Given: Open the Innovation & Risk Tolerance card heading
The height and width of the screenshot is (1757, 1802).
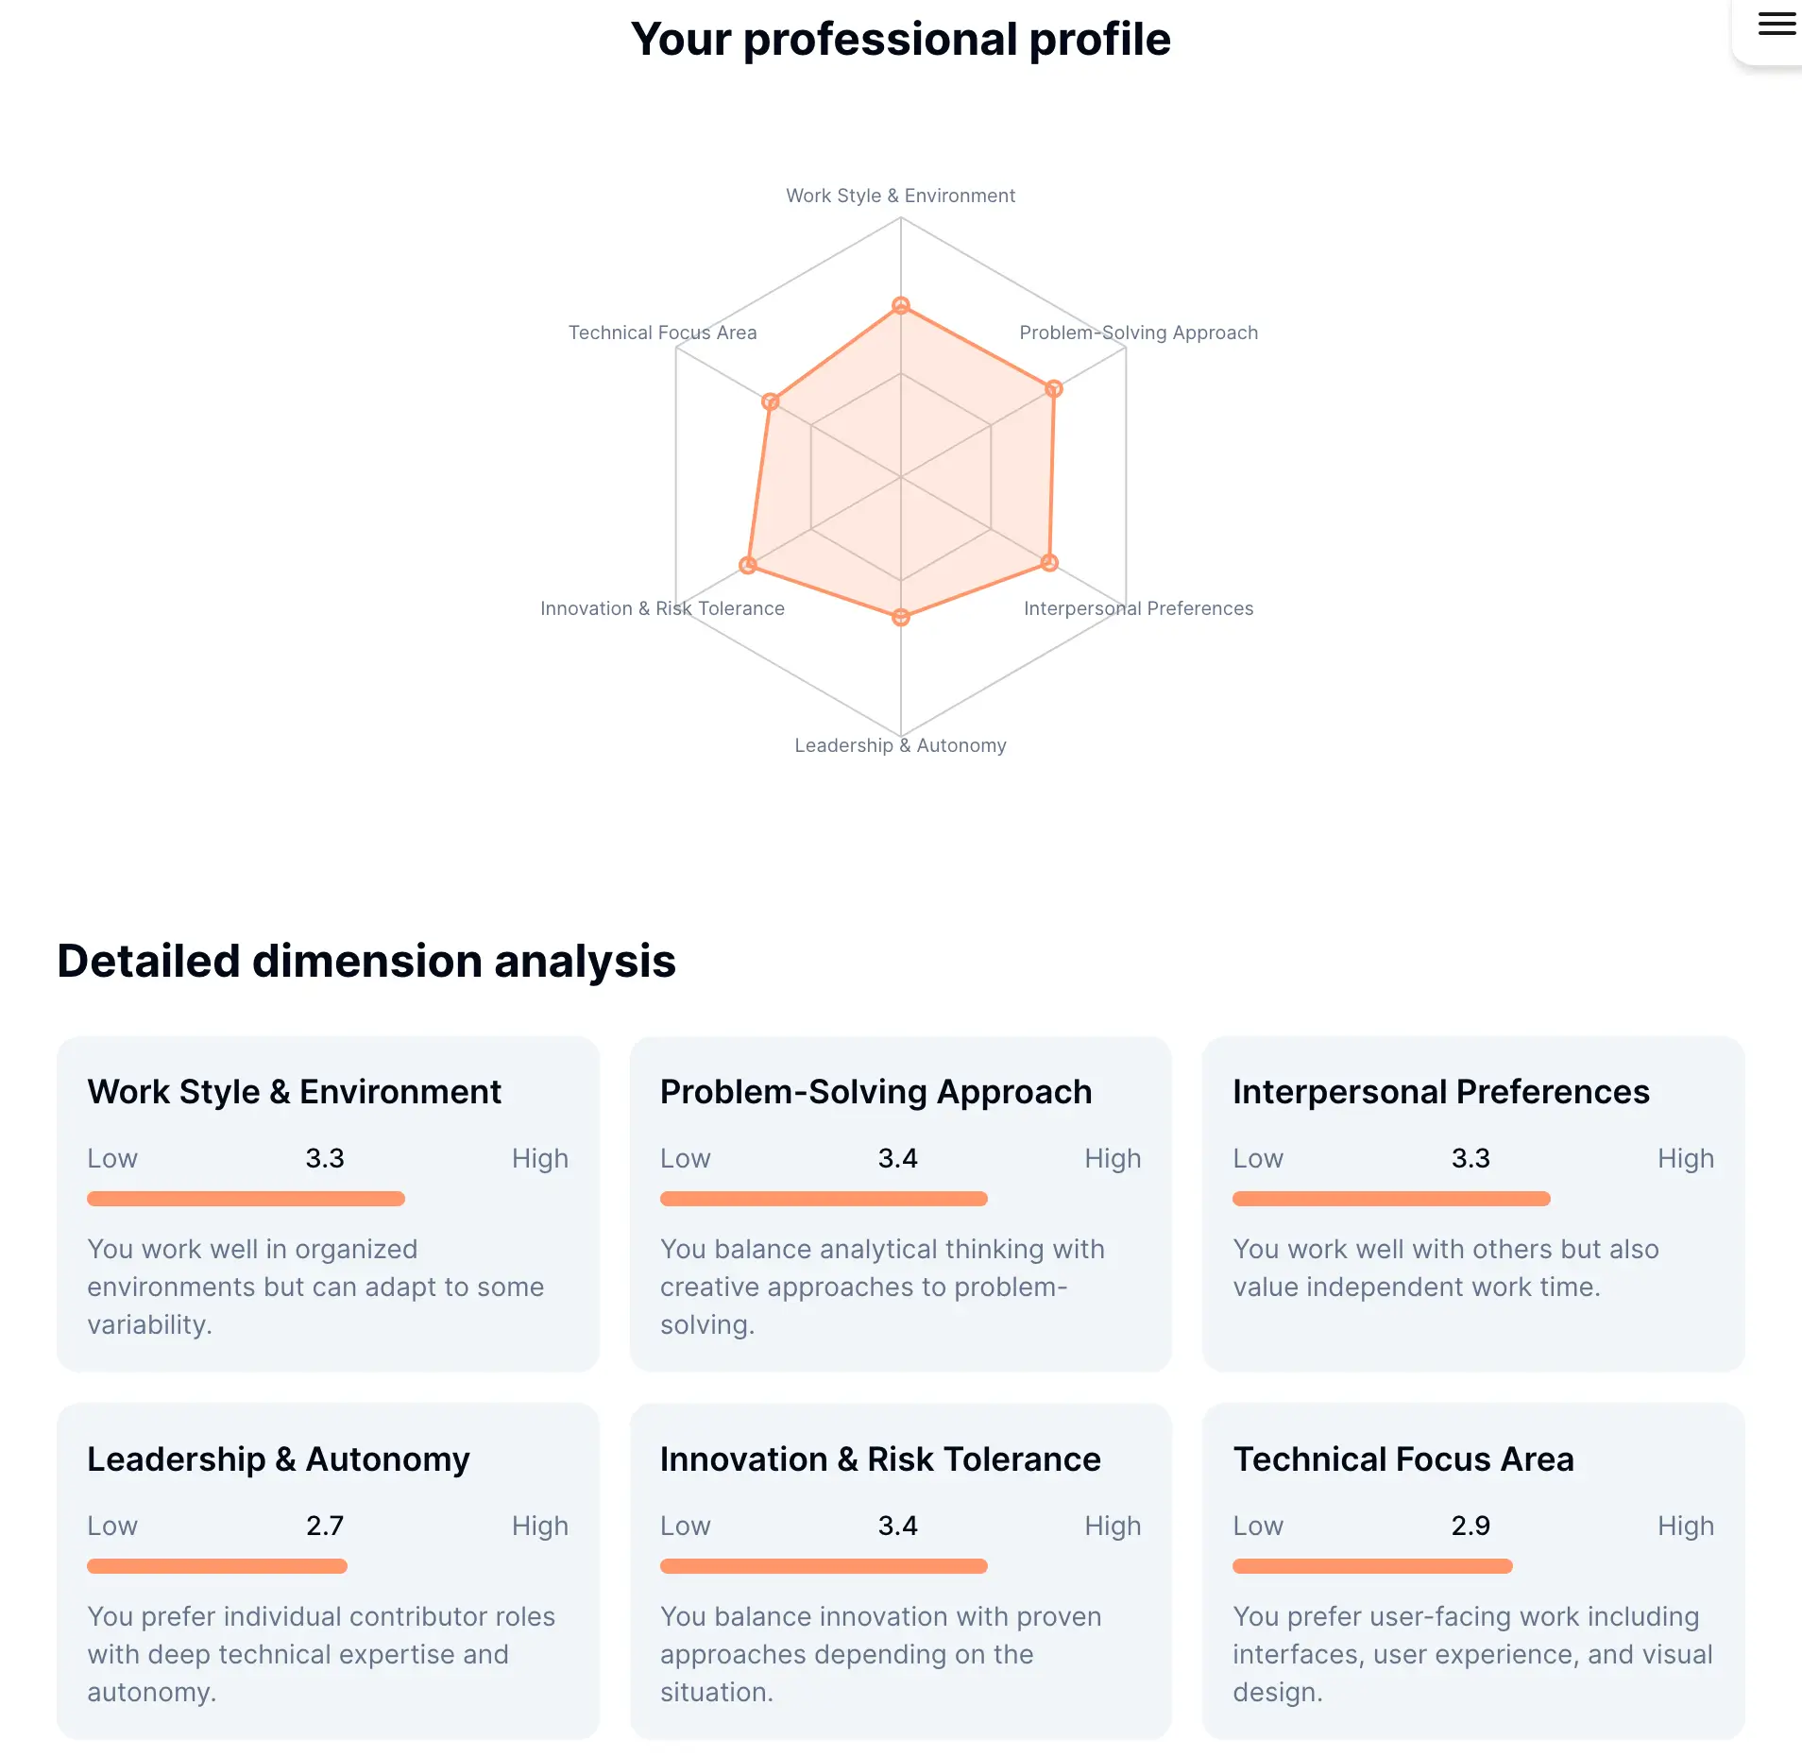Looking at the screenshot, I should (880, 1459).
